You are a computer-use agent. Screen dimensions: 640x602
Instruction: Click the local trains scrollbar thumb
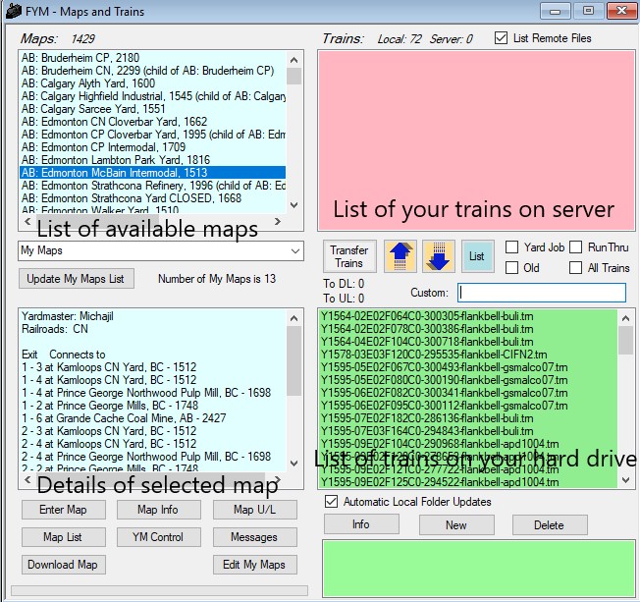click(x=625, y=341)
